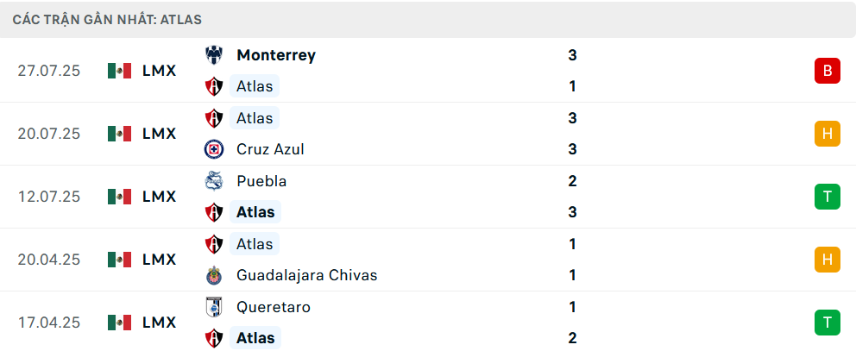
Task: Open Guadalajara Chivas team link
Action: pos(307,275)
